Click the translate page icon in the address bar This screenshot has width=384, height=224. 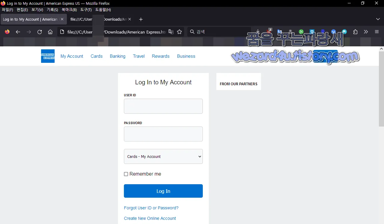pyautogui.click(x=171, y=32)
